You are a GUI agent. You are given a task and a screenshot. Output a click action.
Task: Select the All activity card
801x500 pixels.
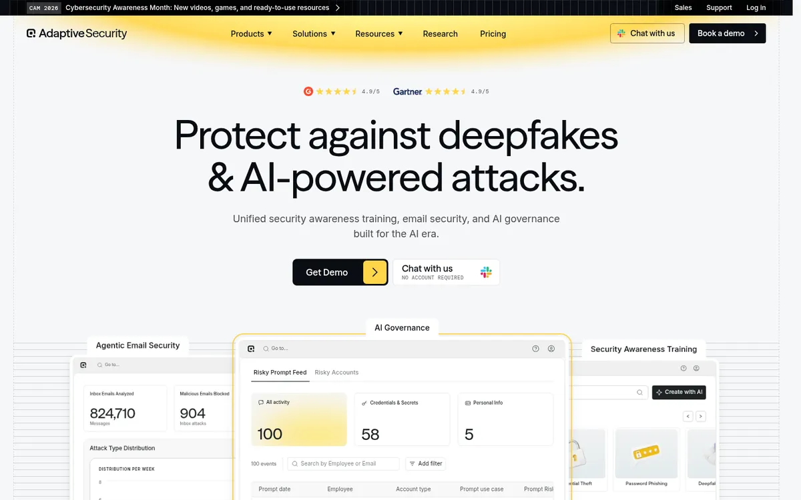pos(299,419)
